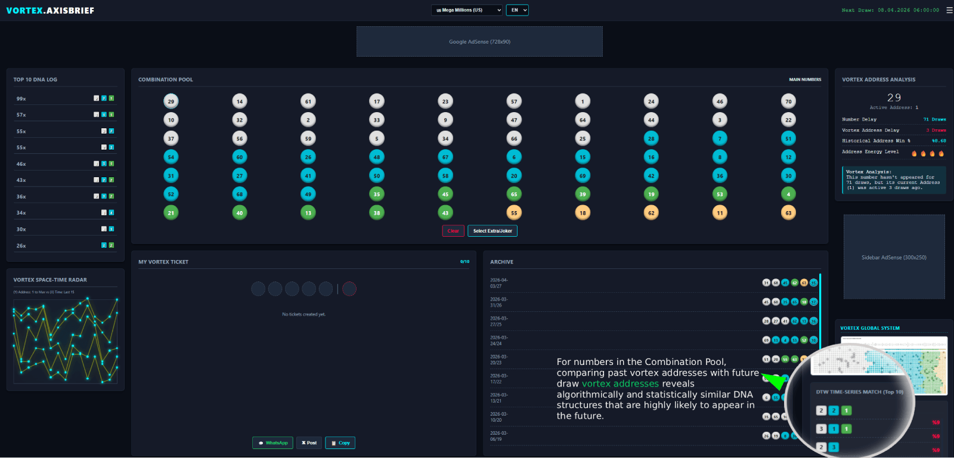Click the Select Extra/Joker button
Image resolution: width=954 pixels, height=458 pixels.
click(x=493, y=231)
